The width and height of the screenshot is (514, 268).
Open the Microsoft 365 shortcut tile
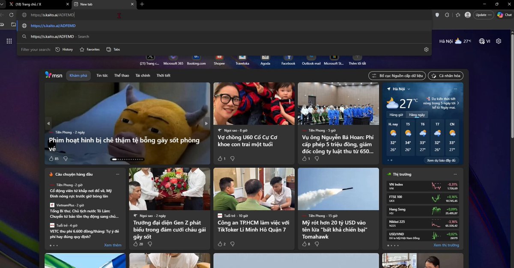click(173, 59)
